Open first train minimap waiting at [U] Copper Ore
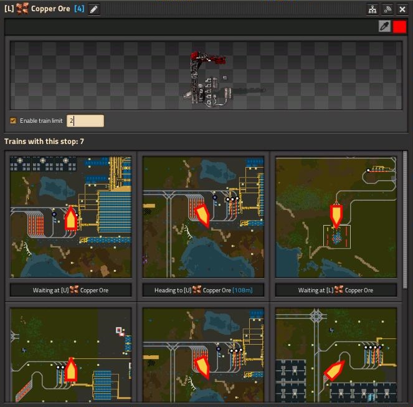The image size is (413, 407). click(x=71, y=217)
